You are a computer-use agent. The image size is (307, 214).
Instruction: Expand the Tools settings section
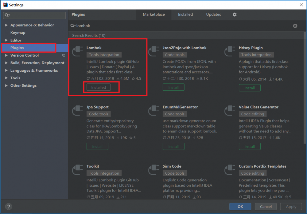(6, 78)
